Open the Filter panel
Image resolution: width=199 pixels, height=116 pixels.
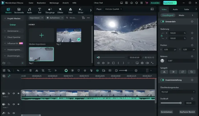[70, 11]
